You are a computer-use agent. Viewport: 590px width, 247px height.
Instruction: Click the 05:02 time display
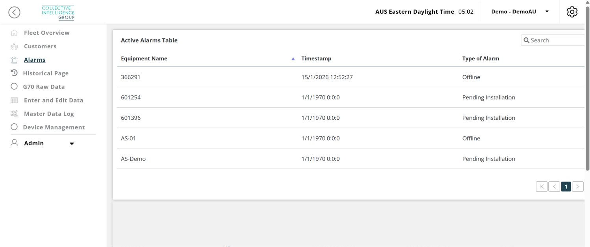tap(466, 12)
